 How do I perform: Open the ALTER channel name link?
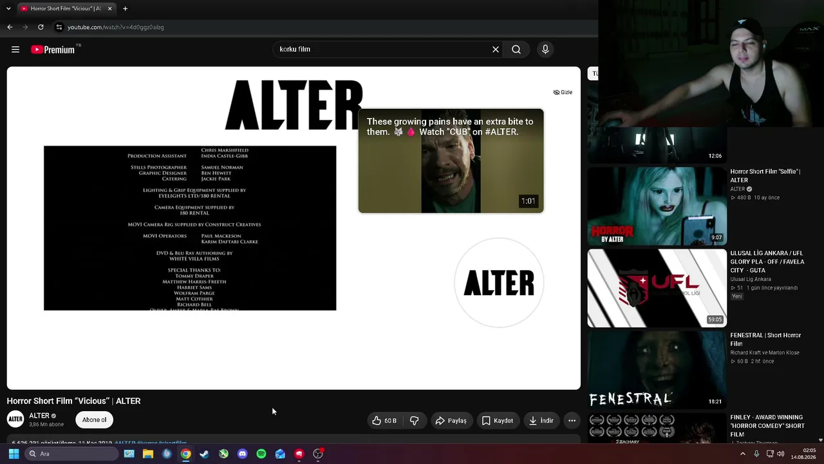(x=39, y=416)
